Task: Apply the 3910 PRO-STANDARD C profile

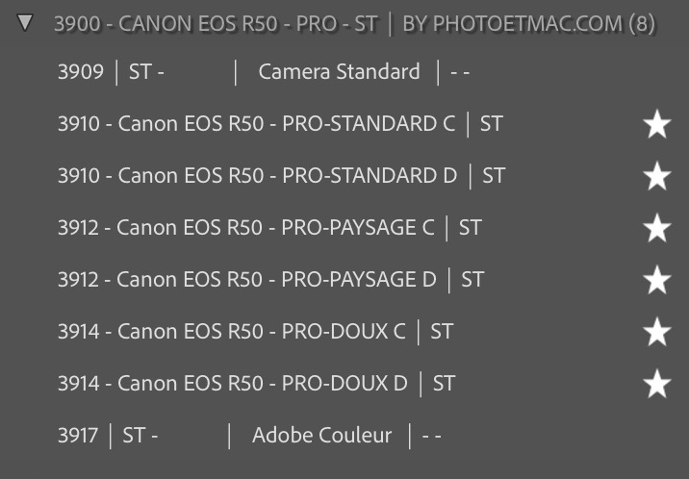Action: pos(279,124)
